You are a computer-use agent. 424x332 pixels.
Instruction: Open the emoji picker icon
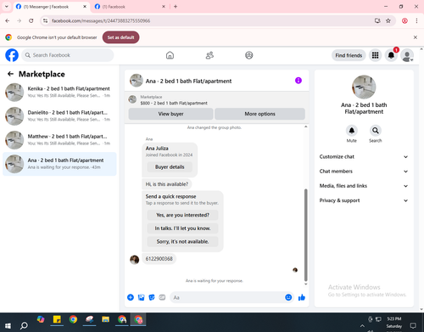288,297
